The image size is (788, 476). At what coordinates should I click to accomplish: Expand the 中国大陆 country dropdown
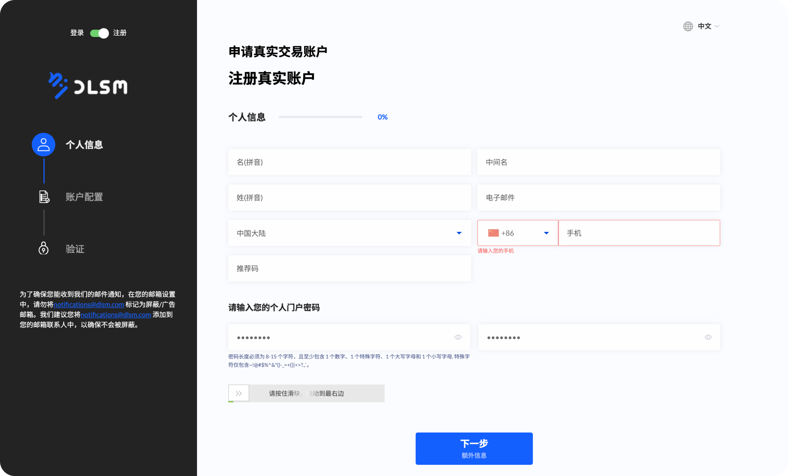pyautogui.click(x=458, y=233)
